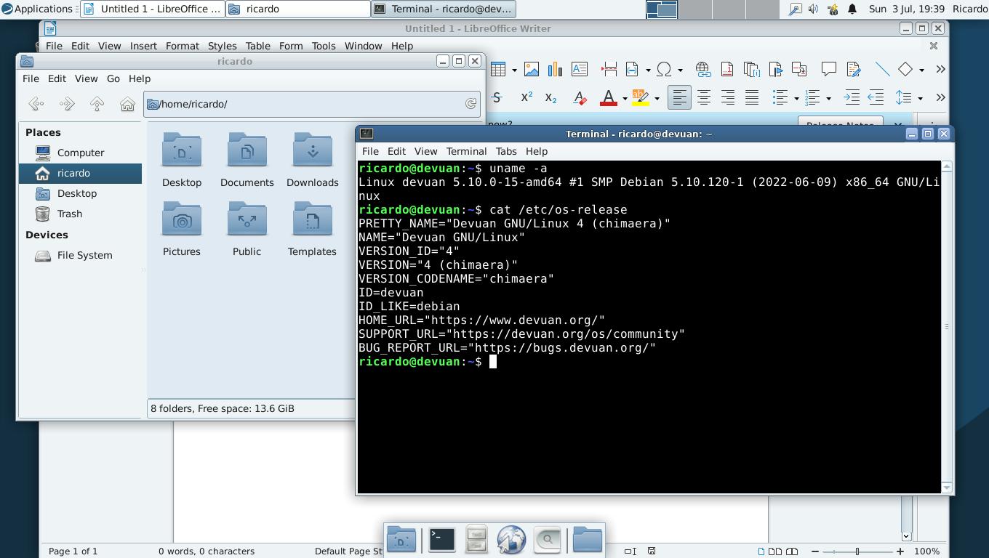989x558 pixels.
Task: Select Trash in the Places sidebar
Action: point(80,214)
